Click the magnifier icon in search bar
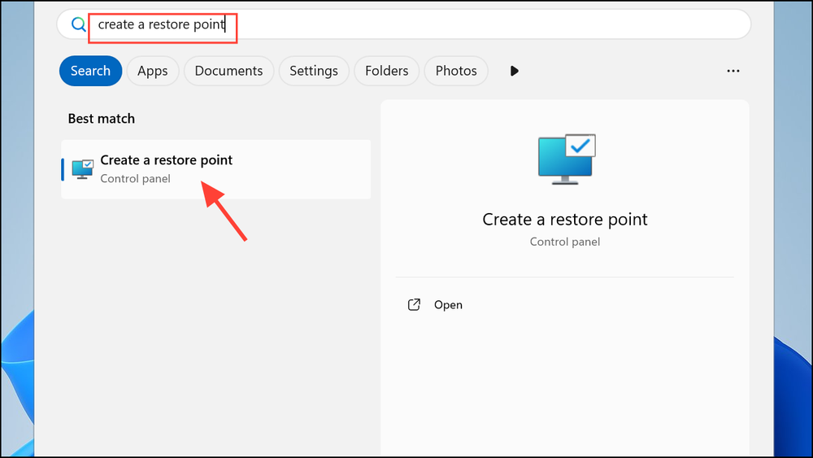 click(x=78, y=24)
